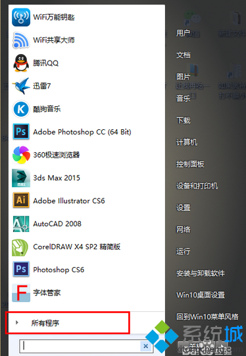The image size is (246, 356).
Task: Click the WiFi万能钥匙 program label
Action: click(54, 17)
